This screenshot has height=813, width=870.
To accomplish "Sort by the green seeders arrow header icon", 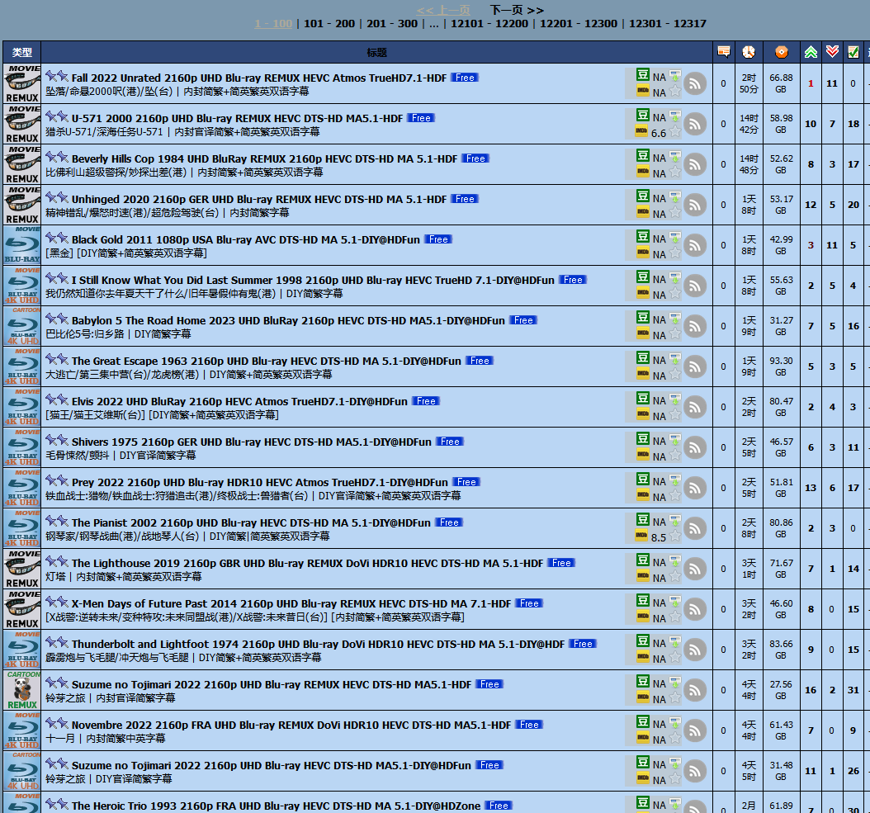I will coord(811,52).
